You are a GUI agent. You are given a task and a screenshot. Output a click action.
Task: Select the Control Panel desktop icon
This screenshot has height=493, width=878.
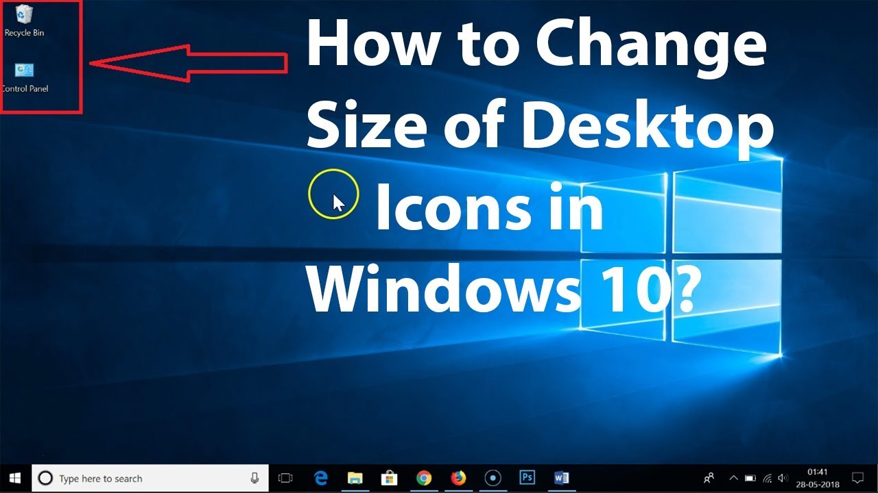(25, 77)
